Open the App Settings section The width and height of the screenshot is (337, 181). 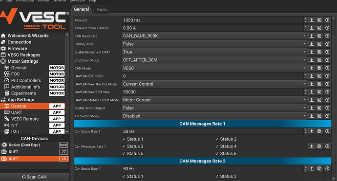[18, 100]
